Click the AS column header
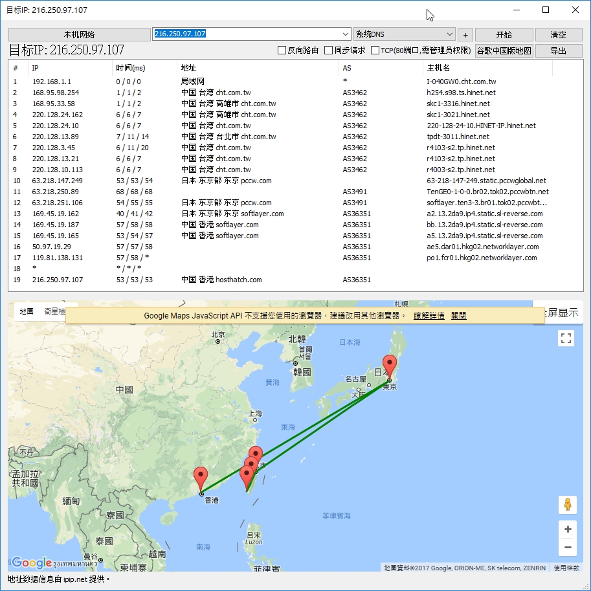Screen dimensions: 591x591 [x=381, y=68]
